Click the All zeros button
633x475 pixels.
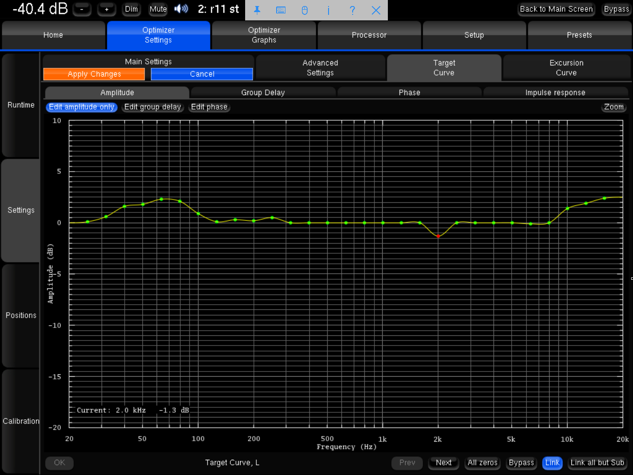[x=482, y=462]
